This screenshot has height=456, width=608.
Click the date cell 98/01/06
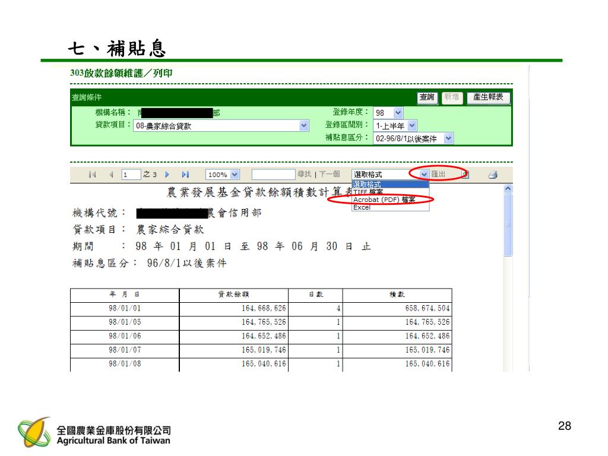coord(125,337)
